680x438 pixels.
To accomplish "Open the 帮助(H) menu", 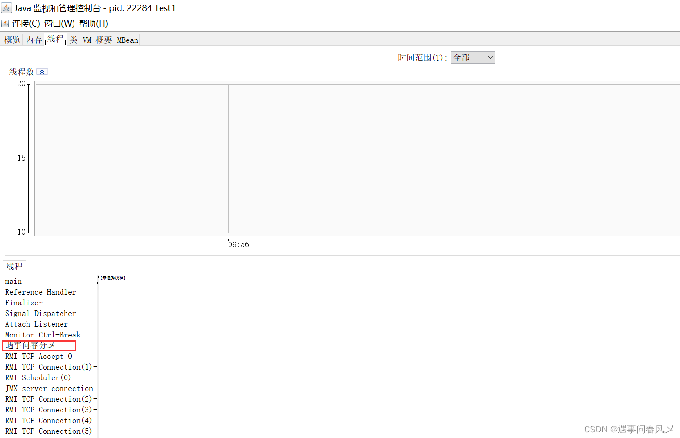I will point(94,23).
